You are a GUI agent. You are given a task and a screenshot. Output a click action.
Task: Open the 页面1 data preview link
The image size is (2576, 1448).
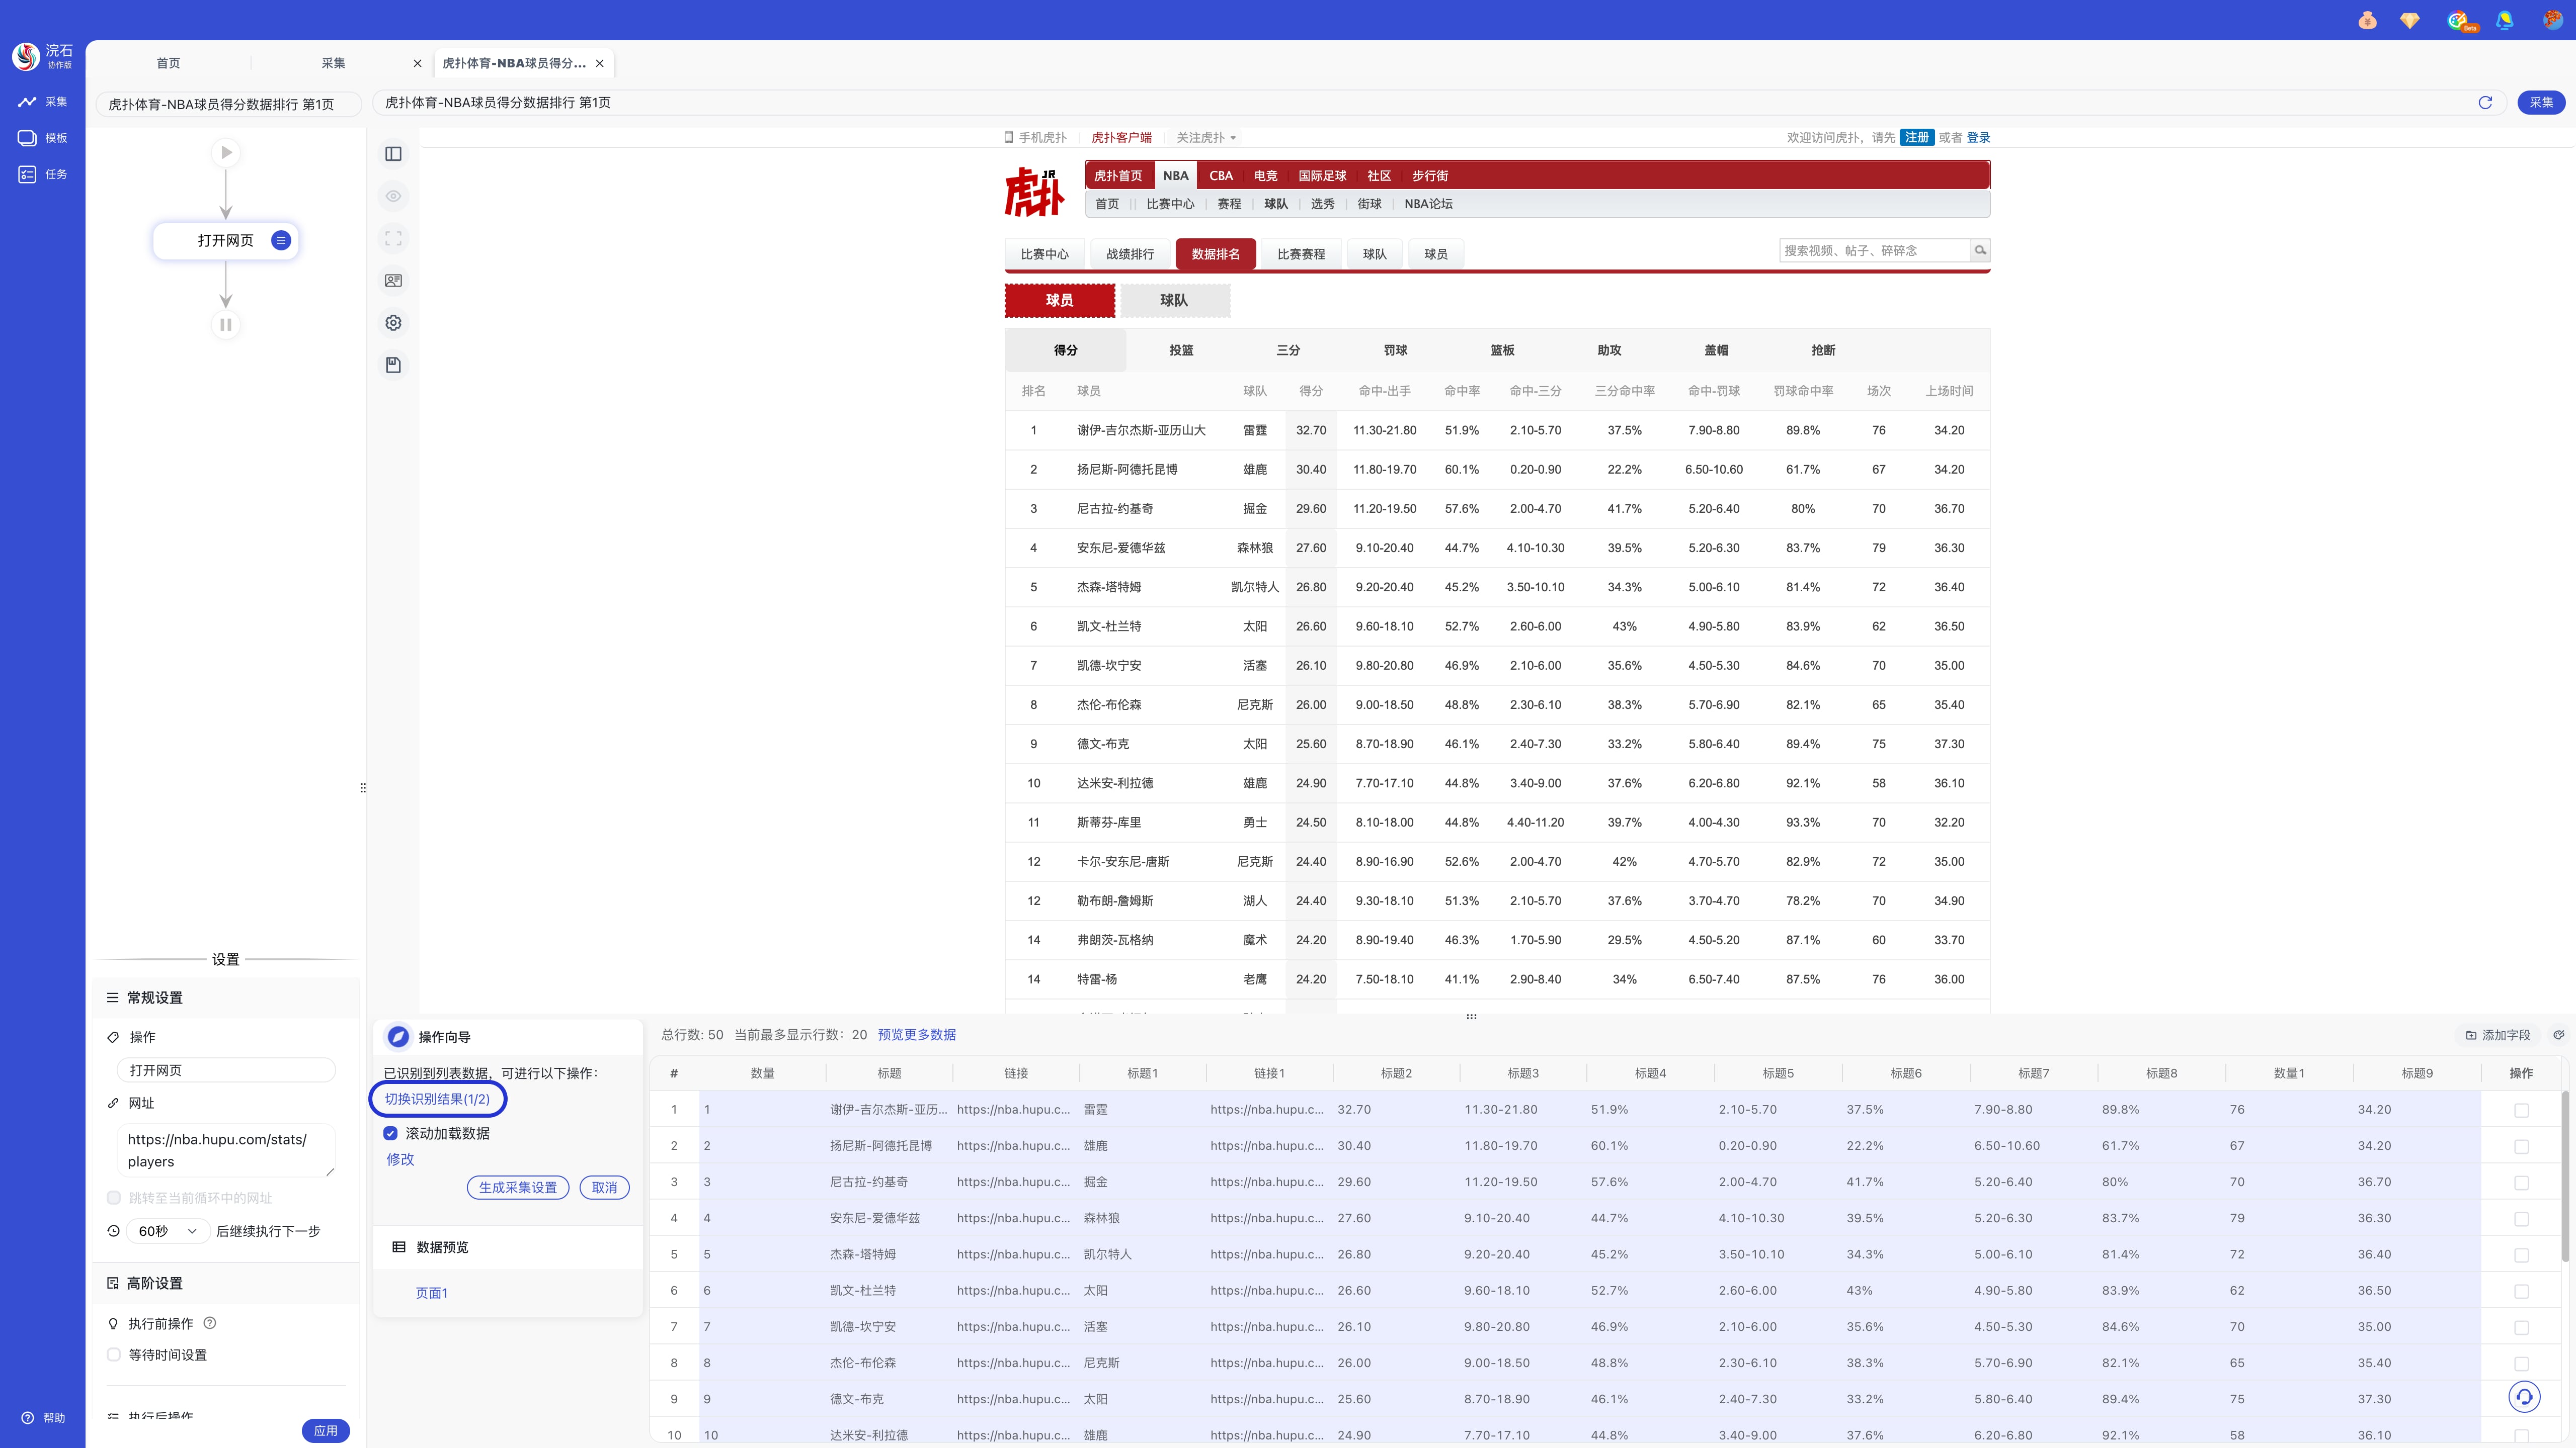pyautogui.click(x=431, y=1293)
